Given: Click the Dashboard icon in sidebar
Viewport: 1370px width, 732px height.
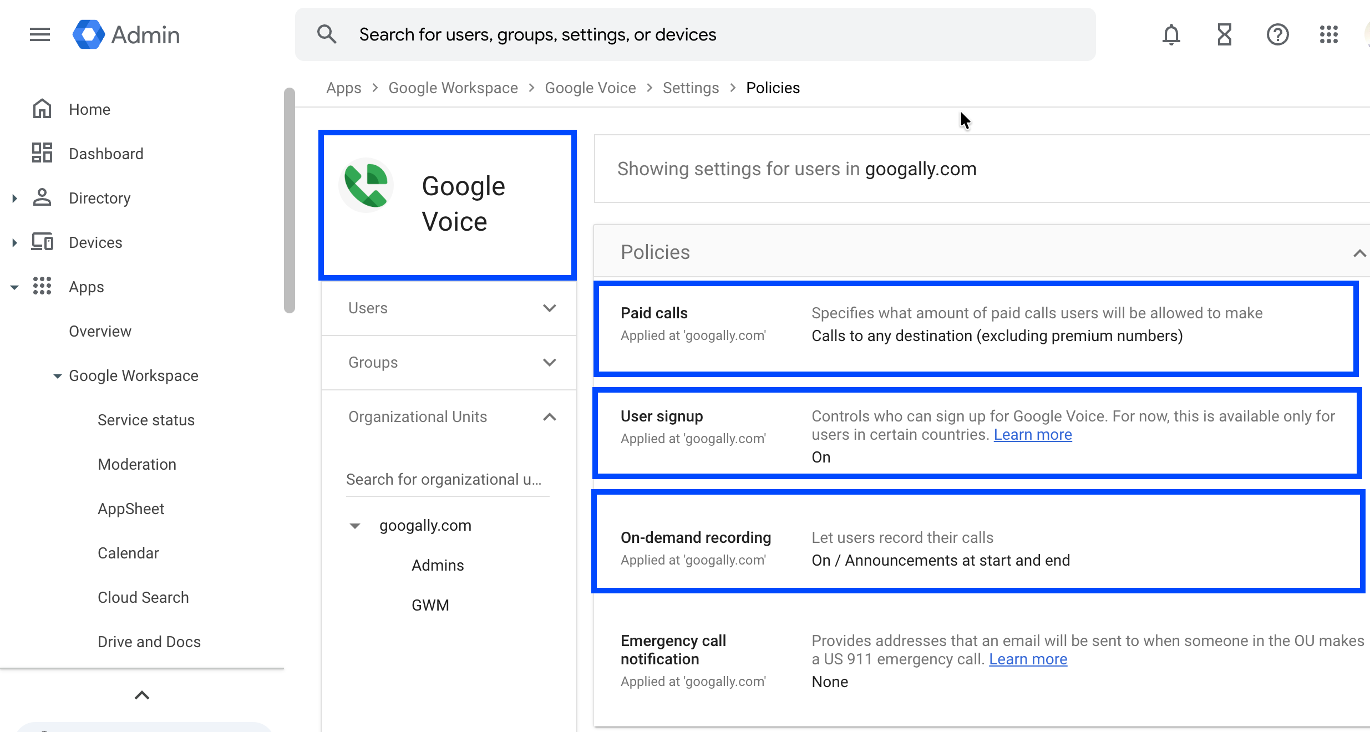Looking at the screenshot, I should [42, 153].
